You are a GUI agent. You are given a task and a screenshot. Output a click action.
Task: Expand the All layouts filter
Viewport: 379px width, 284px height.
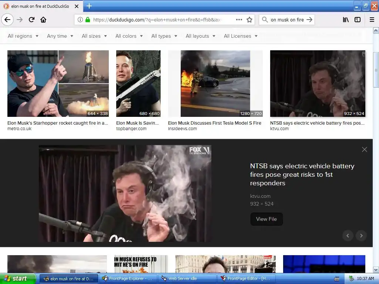(x=200, y=36)
